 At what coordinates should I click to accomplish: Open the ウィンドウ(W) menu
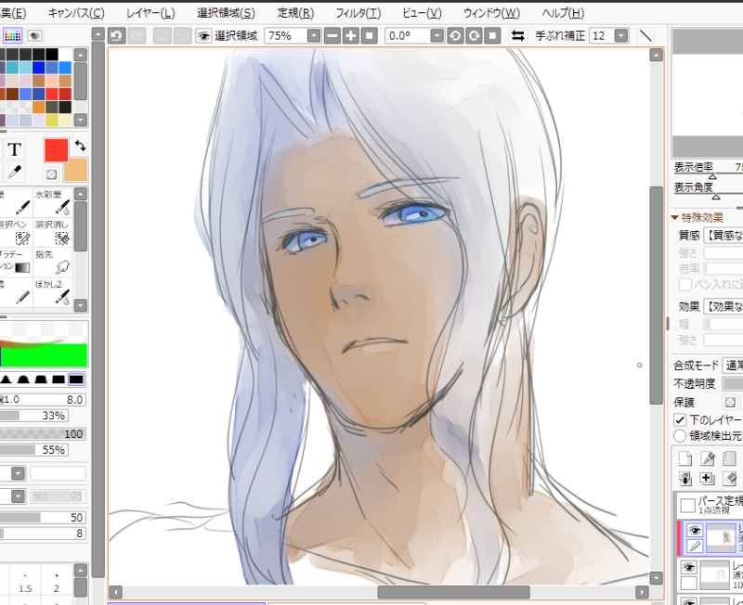[x=491, y=13]
